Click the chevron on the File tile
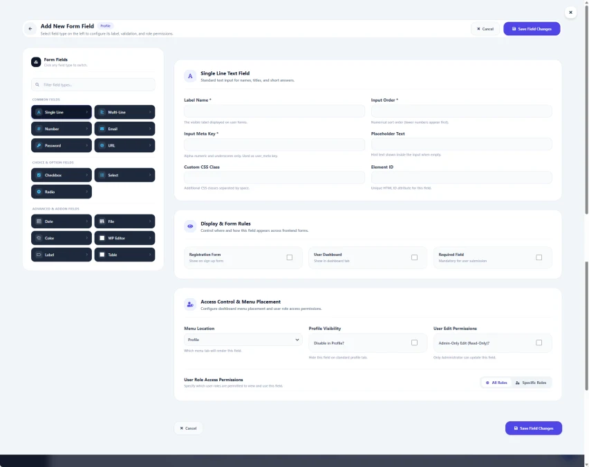This screenshot has height=467, width=589. (150, 221)
